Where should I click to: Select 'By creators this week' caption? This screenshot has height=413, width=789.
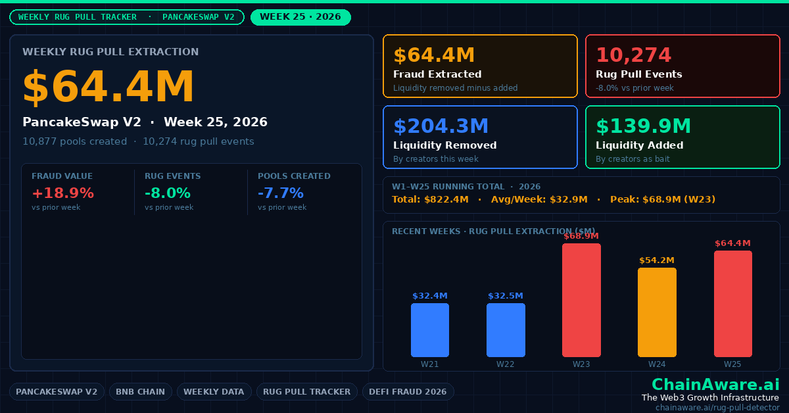coord(436,159)
